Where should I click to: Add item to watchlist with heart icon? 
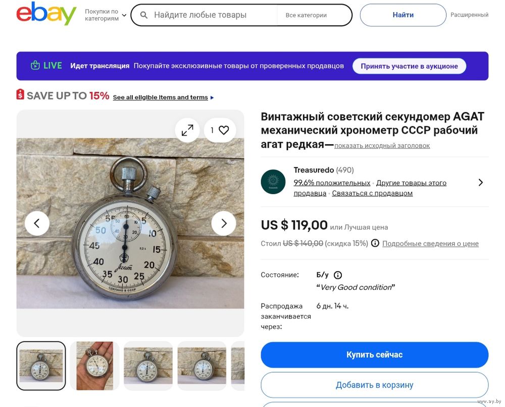[x=223, y=130]
